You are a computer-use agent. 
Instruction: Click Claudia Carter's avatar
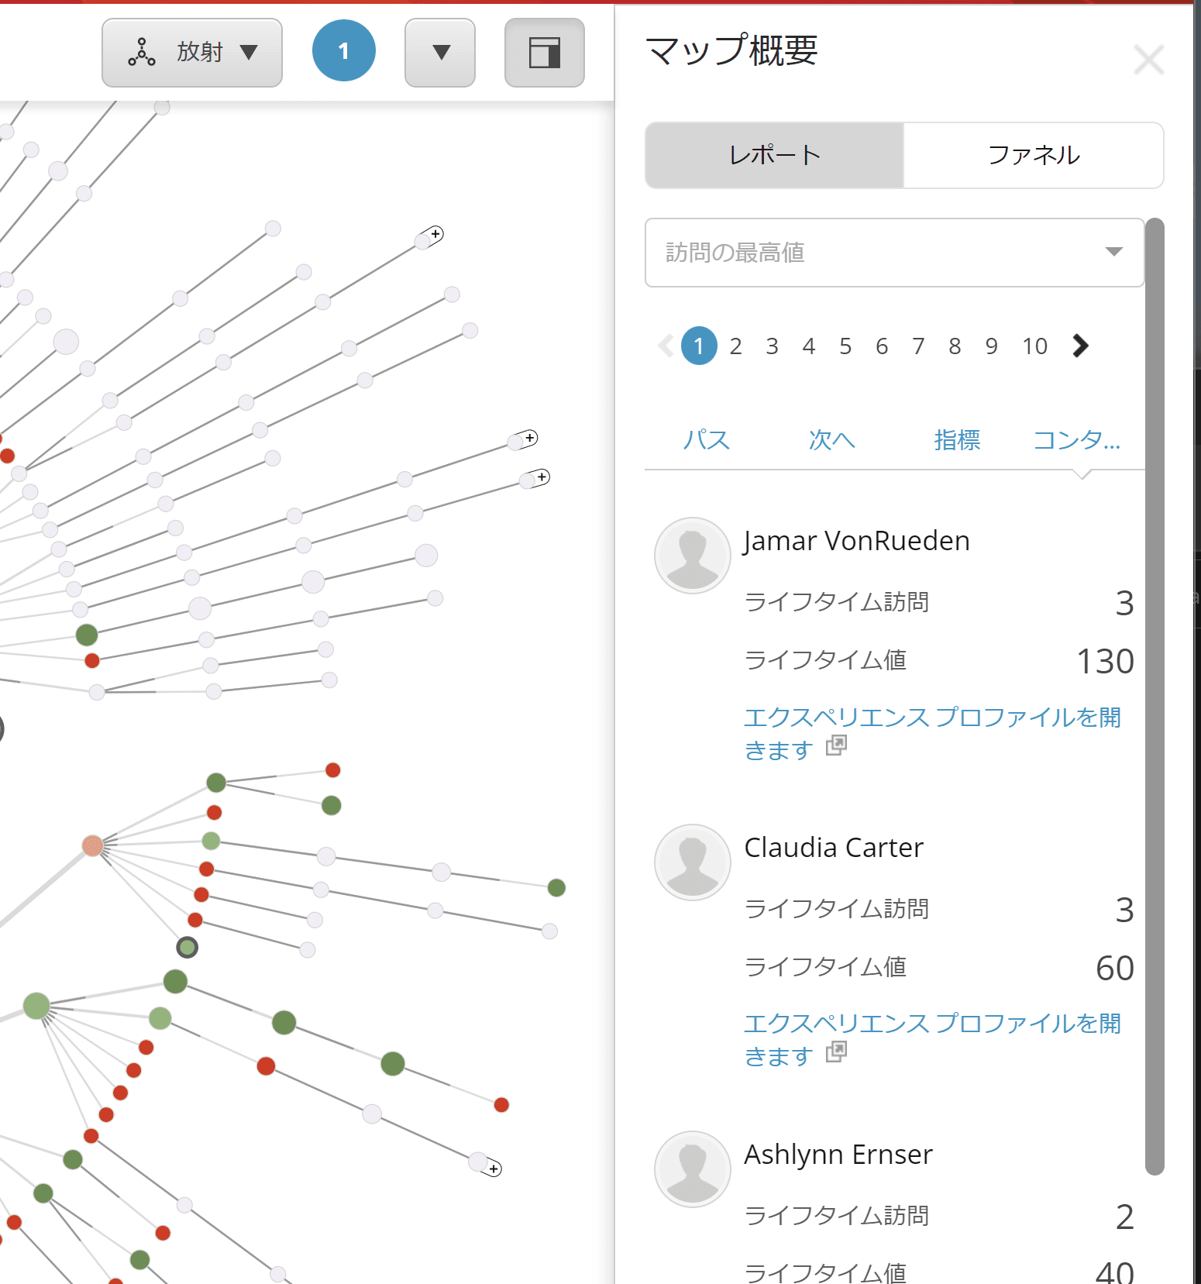tap(693, 862)
